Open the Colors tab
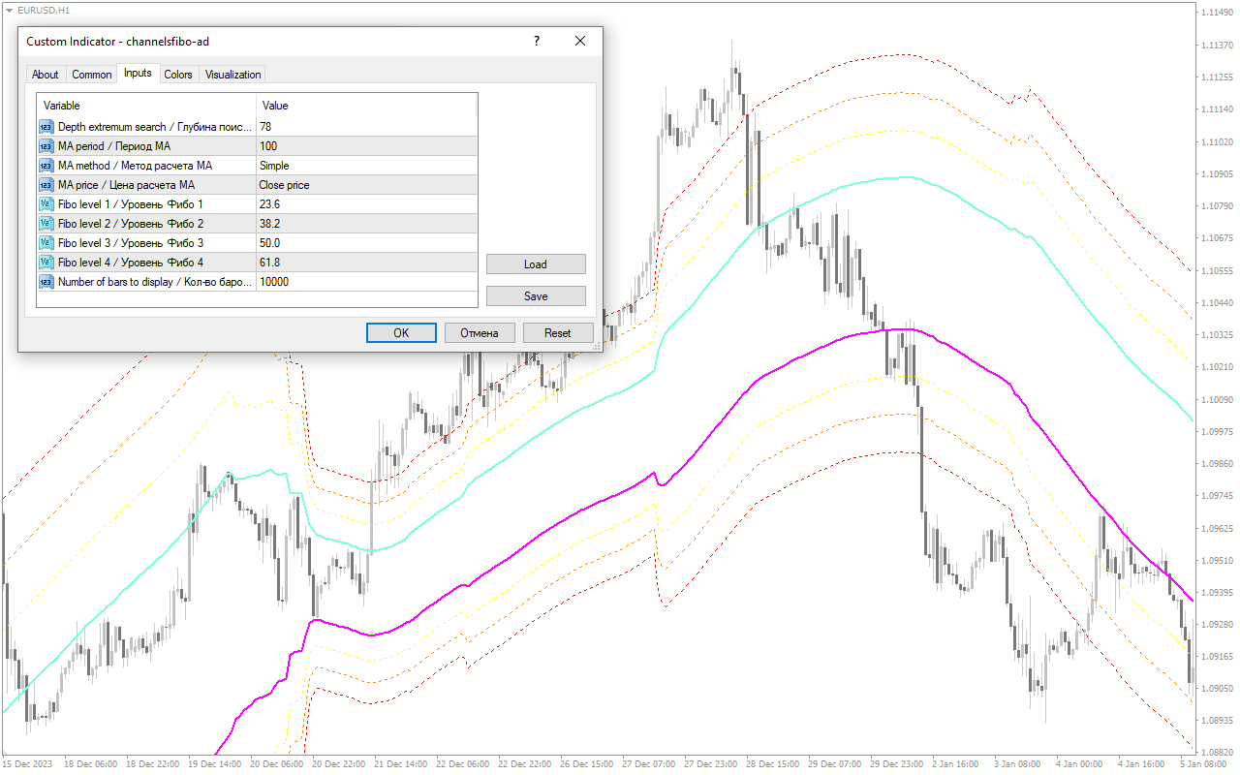 178,75
